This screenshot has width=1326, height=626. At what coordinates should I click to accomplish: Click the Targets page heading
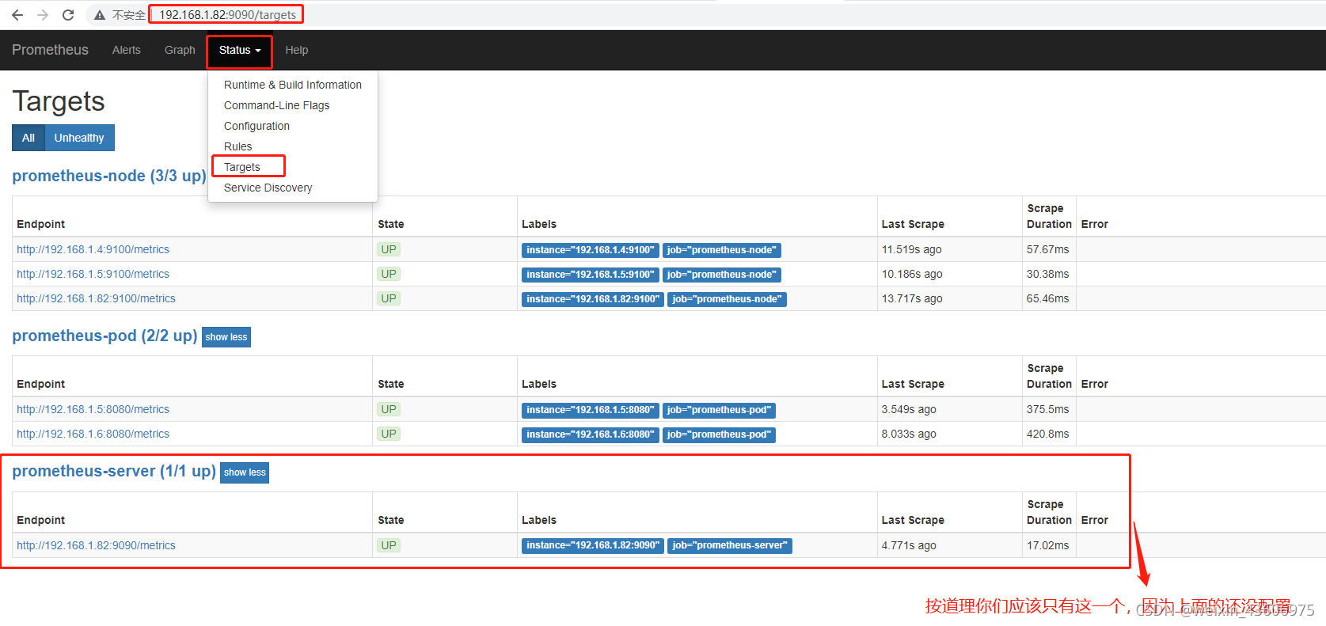coord(59,101)
